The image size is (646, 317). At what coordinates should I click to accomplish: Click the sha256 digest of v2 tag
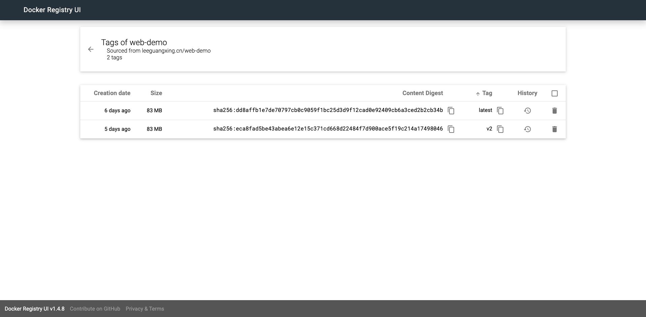(328, 129)
